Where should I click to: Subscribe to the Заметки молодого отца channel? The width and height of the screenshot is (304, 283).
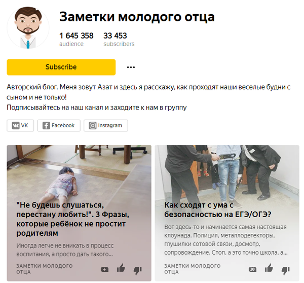[x=61, y=67]
